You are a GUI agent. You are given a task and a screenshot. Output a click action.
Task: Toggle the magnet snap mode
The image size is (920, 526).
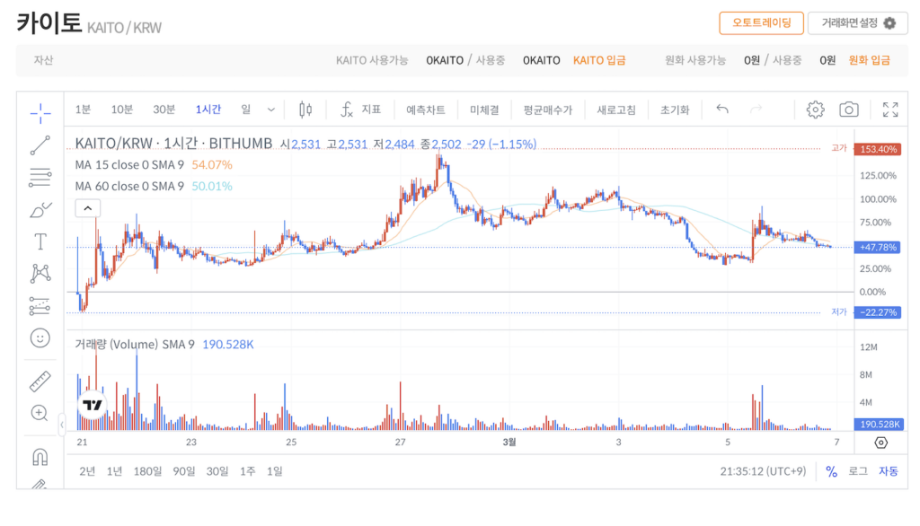(x=40, y=456)
